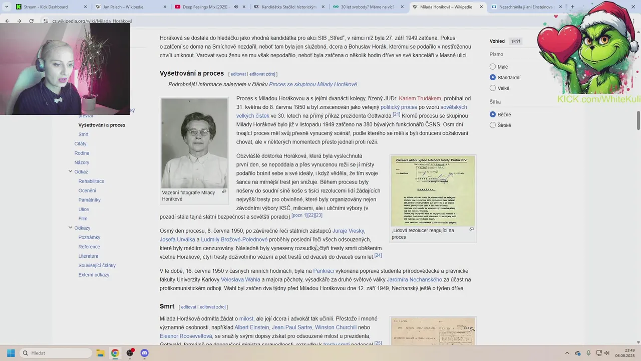This screenshot has width=641, height=361.
Task: Open the microphone tray icon
Action: (x=588, y=353)
